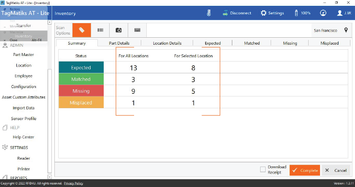
Task: Expand the SETTINGS section in sidebar
Action: coord(19,147)
